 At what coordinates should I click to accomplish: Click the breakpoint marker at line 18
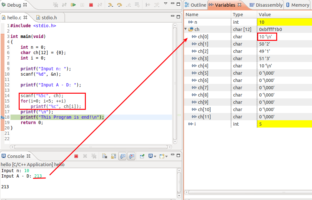click(2, 117)
